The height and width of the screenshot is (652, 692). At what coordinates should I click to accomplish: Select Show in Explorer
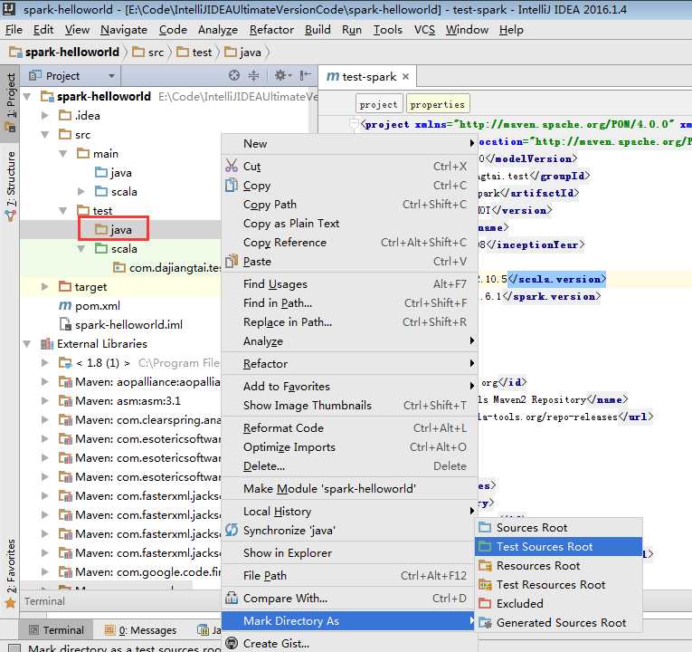coord(349,552)
